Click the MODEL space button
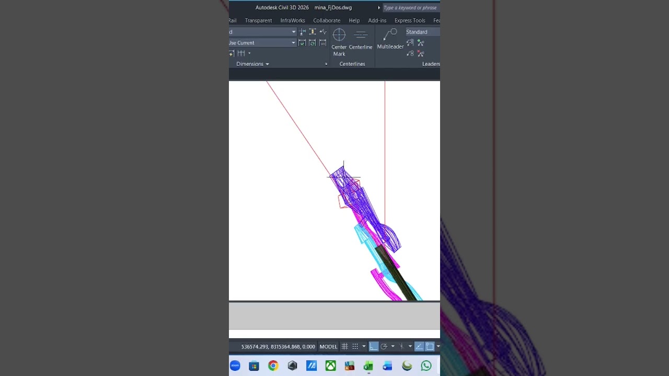Image resolution: width=669 pixels, height=376 pixels. (328, 346)
